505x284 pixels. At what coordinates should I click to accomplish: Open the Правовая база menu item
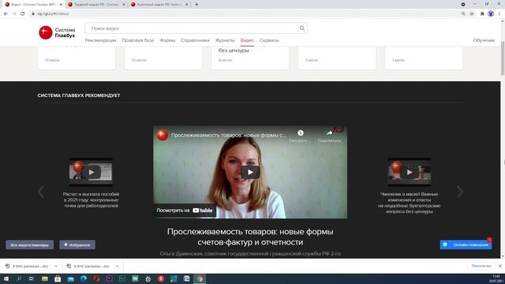coord(138,40)
